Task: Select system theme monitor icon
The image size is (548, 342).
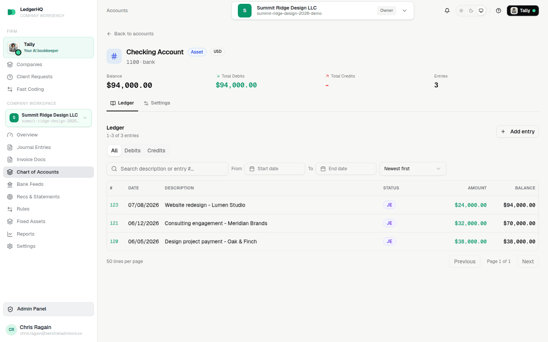Action: pyautogui.click(x=481, y=11)
